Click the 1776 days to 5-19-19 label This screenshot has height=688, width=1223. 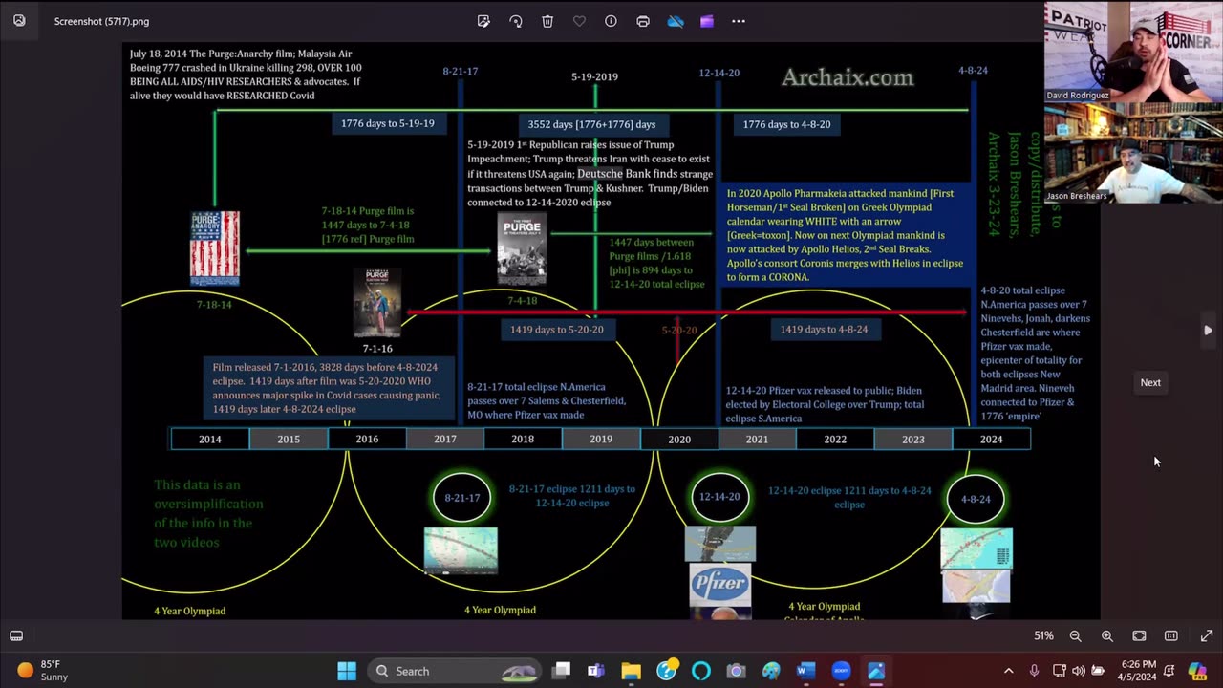click(387, 123)
